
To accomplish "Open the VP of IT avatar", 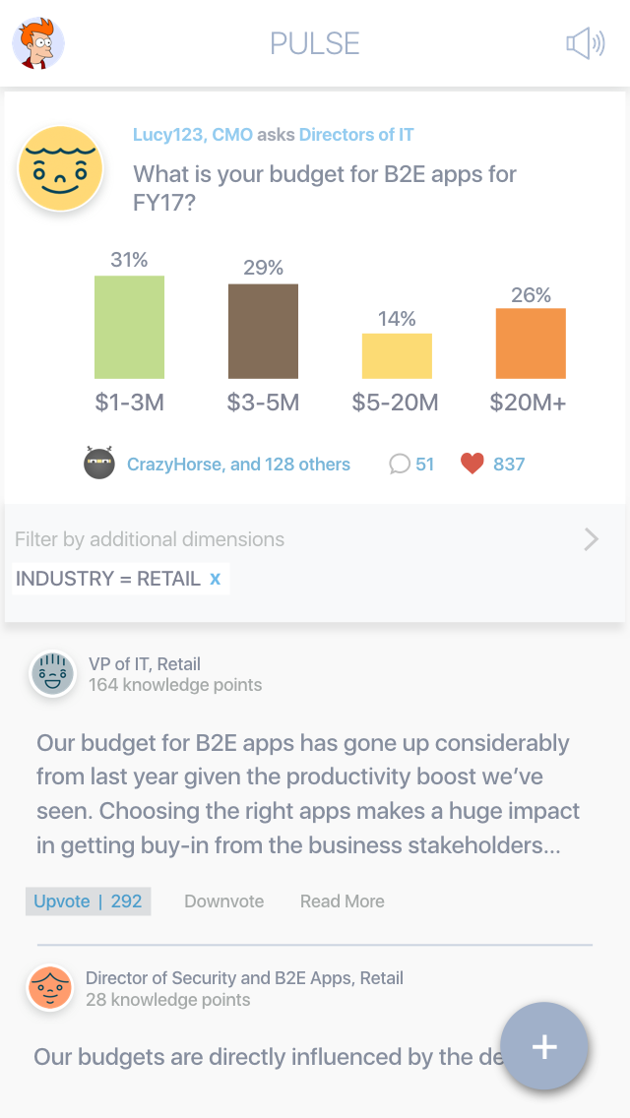I will (52, 674).
